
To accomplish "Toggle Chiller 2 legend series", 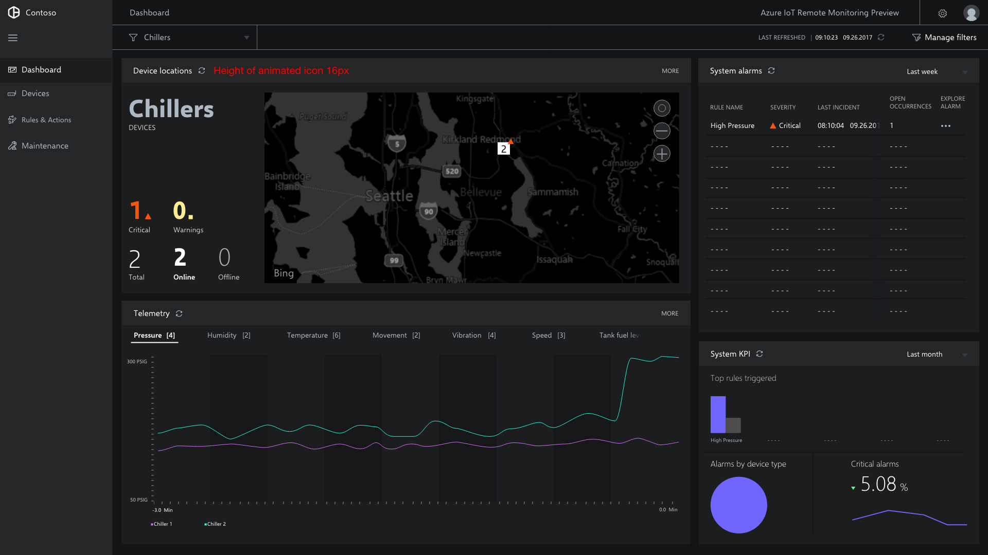I will 215,524.
